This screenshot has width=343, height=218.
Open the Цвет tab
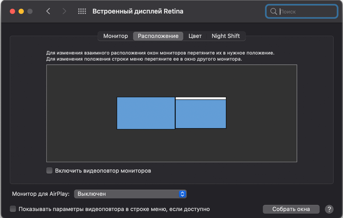pos(195,36)
